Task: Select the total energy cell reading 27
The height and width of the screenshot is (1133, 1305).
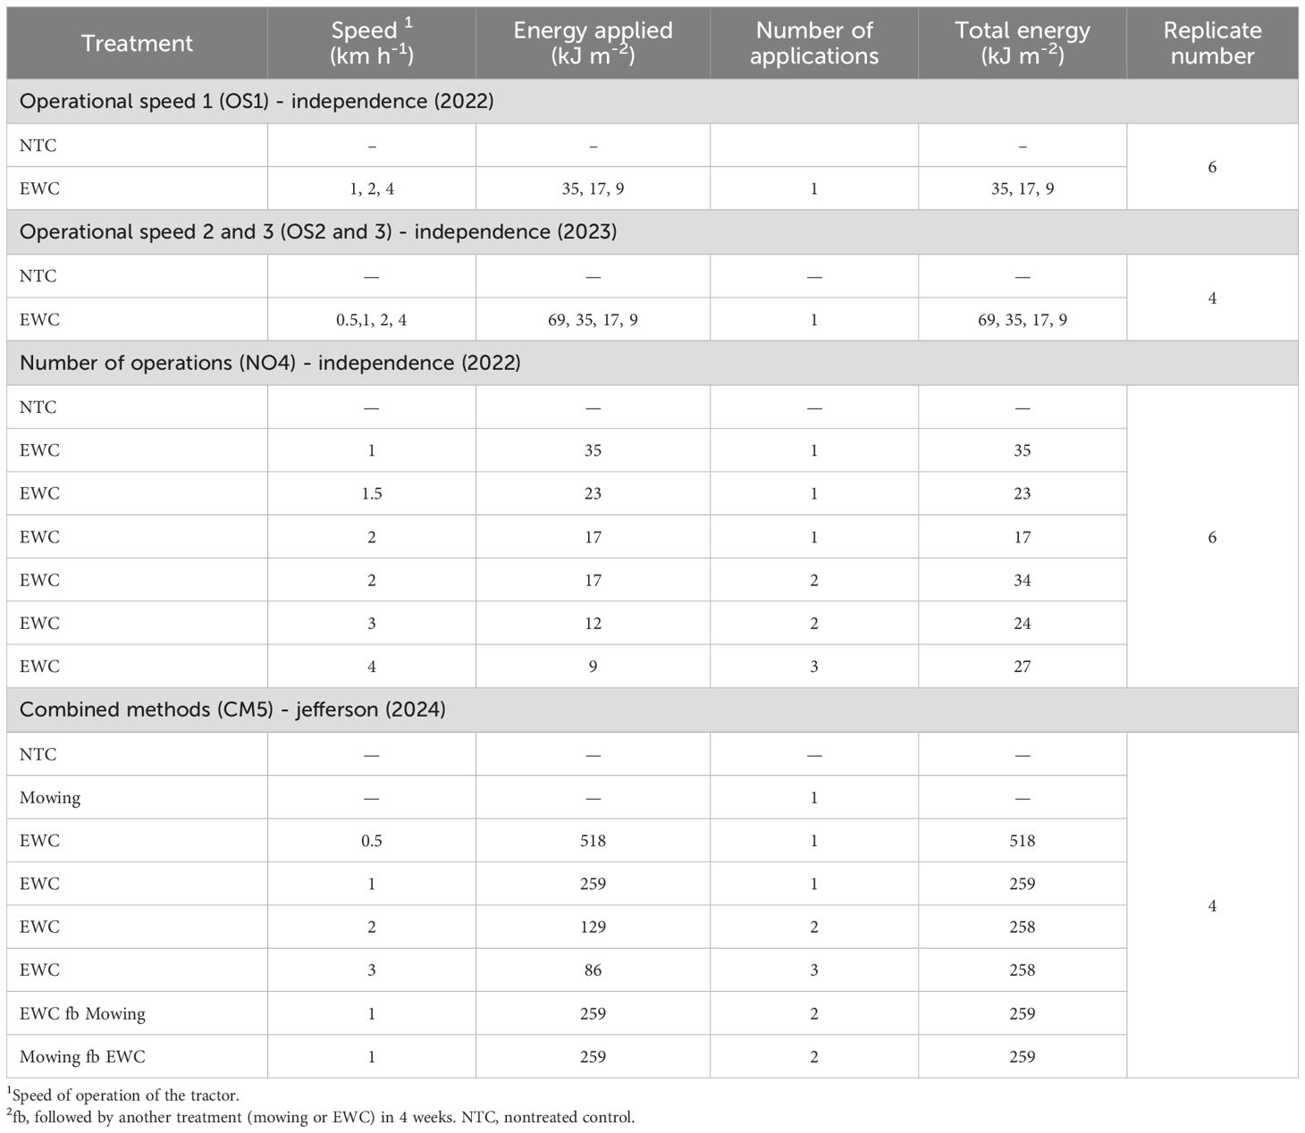Action: pyautogui.click(x=1022, y=667)
